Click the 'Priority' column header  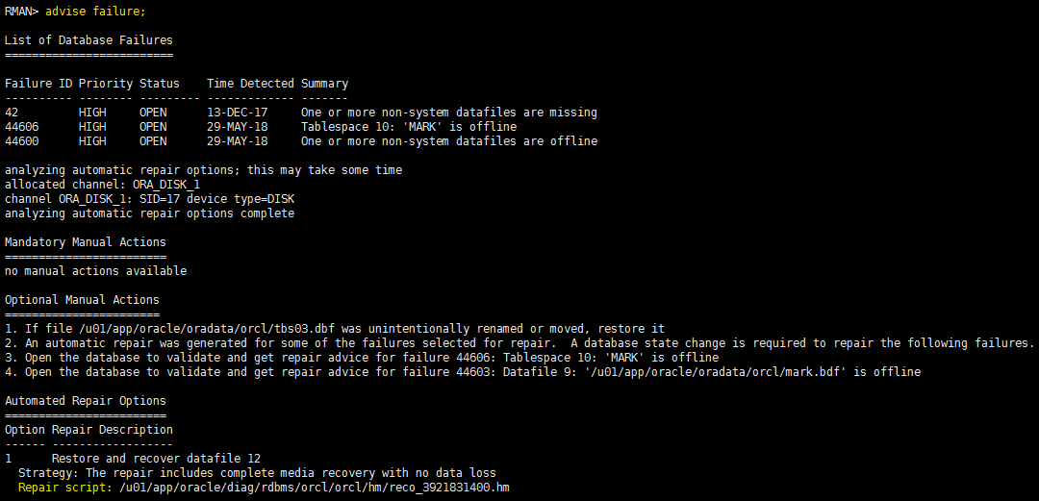(106, 84)
